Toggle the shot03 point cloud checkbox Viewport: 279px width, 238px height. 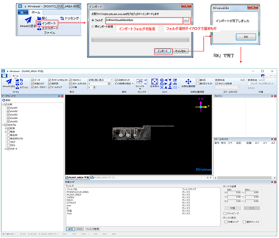tap(8, 115)
